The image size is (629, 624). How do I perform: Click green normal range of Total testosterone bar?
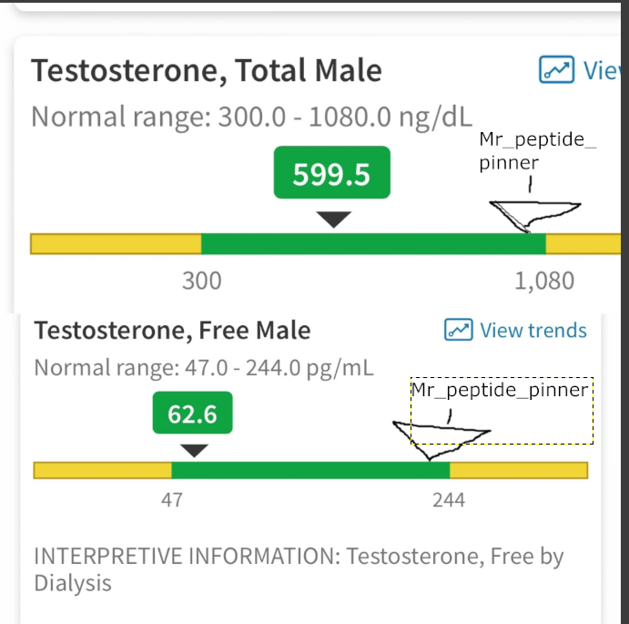[373, 244]
